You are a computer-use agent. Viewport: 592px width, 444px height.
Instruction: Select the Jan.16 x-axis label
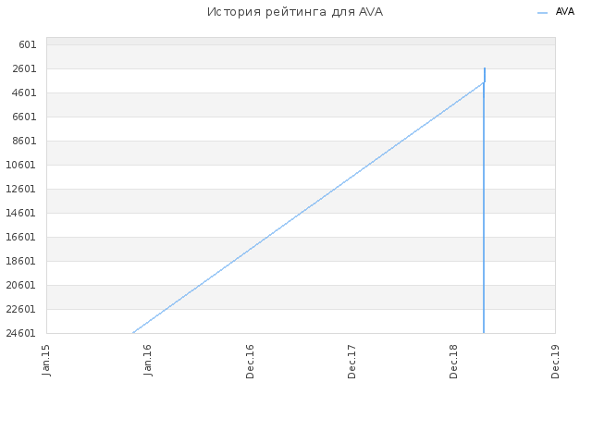(x=148, y=360)
